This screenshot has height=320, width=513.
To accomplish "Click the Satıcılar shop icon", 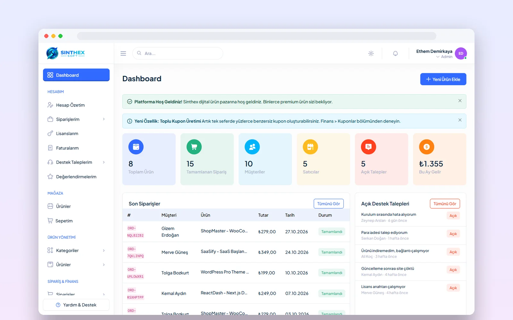I will click(x=310, y=147).
